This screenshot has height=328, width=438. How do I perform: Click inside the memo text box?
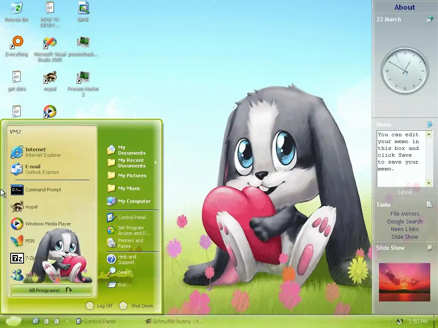pos(401,158)
